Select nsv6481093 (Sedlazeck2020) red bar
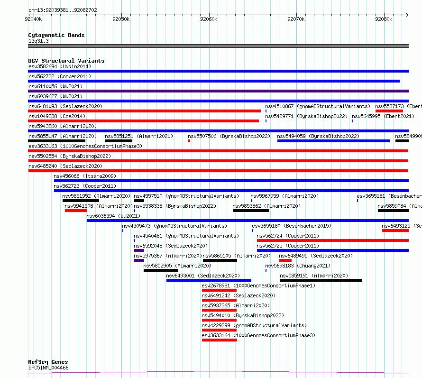This screenshot has width=422, height=378. [x=144, y=111]
